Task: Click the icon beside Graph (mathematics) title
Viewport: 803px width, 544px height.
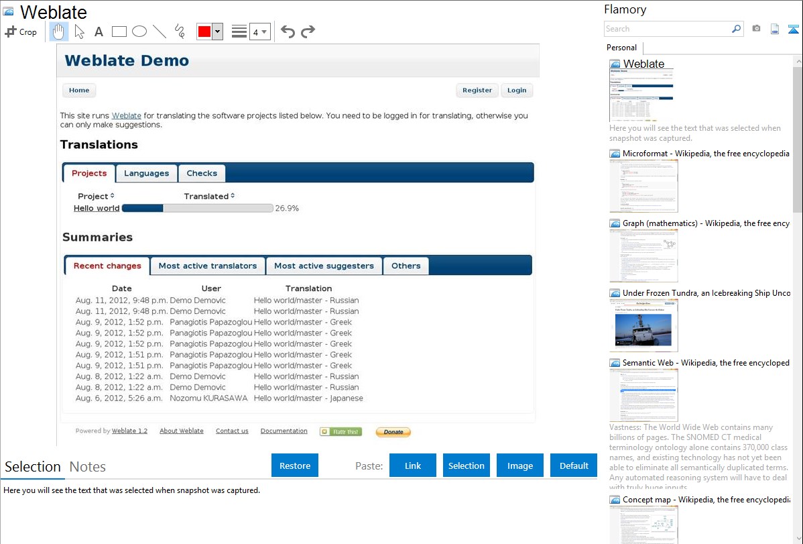Action: pyautogui.click(x=615, y=223)
